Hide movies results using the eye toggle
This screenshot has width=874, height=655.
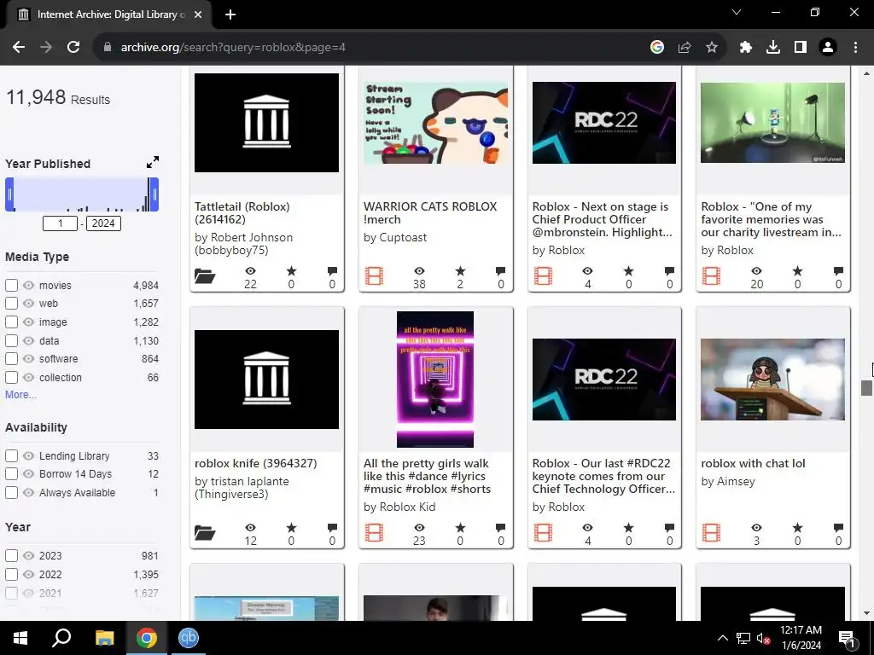click(28, 285)
